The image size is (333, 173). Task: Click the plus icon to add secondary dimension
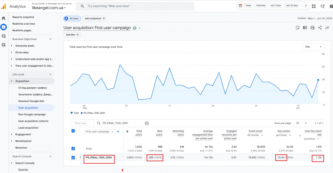pyautogui.click(x=118, y=132)
